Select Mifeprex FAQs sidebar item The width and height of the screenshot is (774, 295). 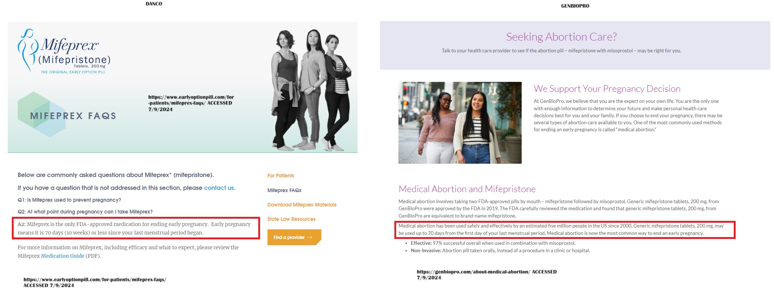[284, 190]
